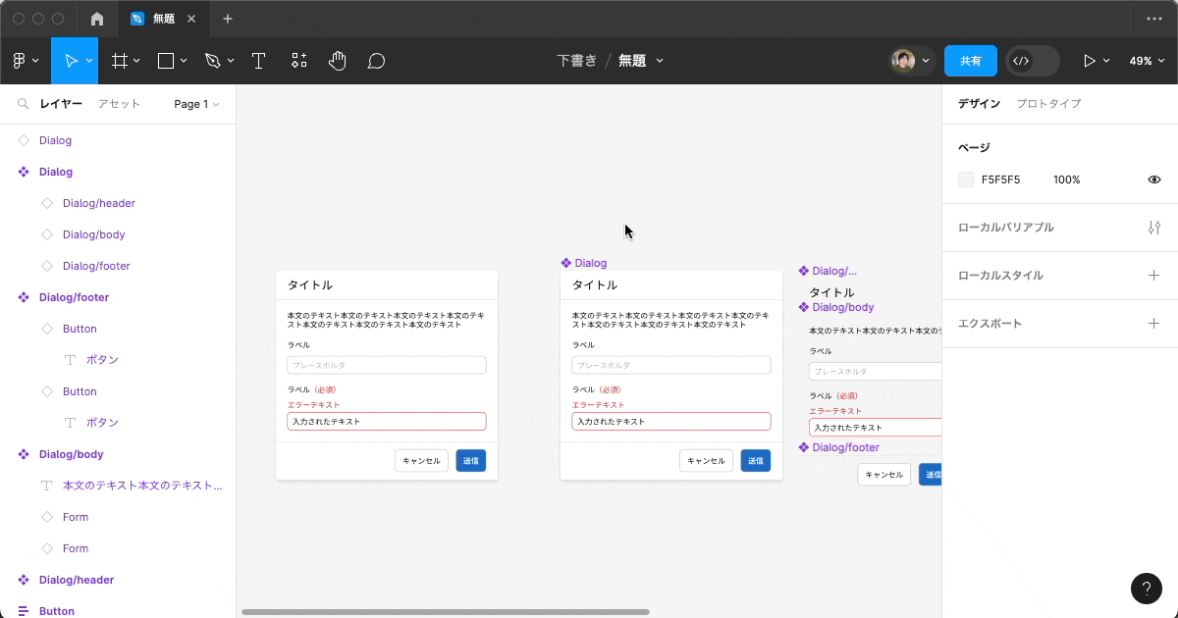Click the home icon tab
Viewport: 1178px width, 618px height.
click(96, 19)
